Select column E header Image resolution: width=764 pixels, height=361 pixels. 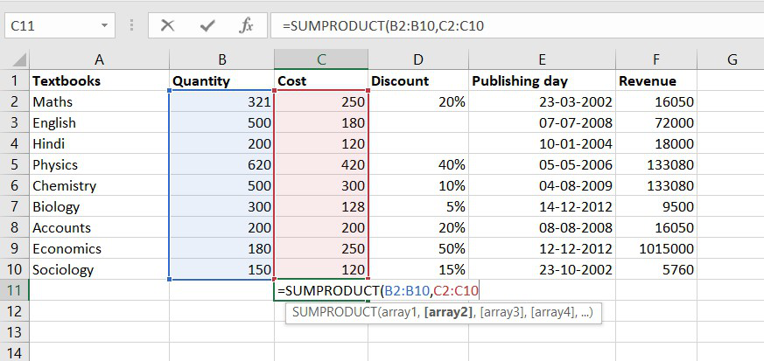coord(543,59)
